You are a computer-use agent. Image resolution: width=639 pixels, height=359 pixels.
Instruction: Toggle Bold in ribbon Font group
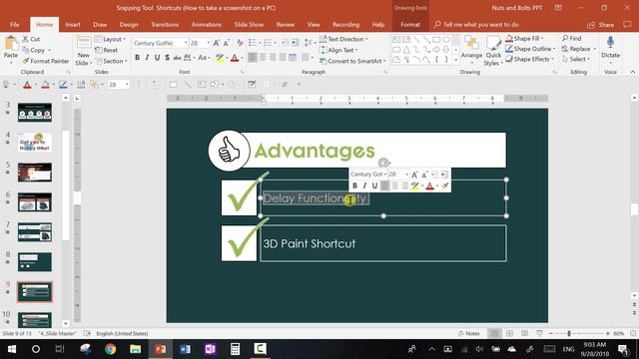pos(138,58)
